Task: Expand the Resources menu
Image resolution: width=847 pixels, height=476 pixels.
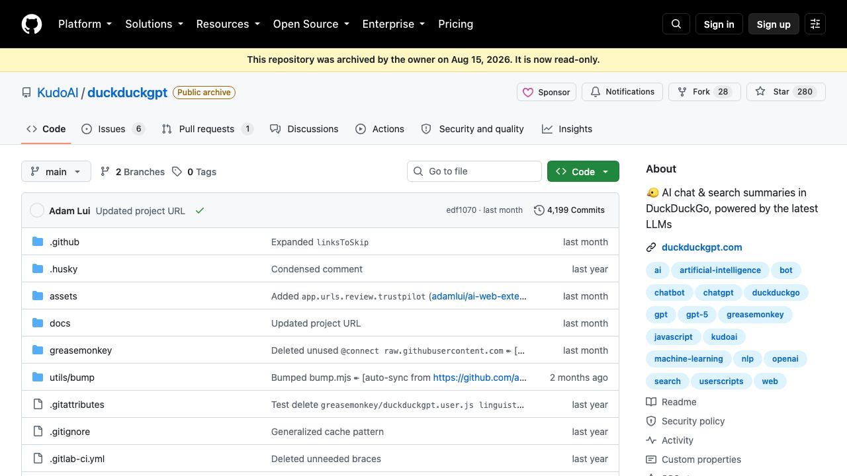Action: pyautogui.click(x=228, y=24)
